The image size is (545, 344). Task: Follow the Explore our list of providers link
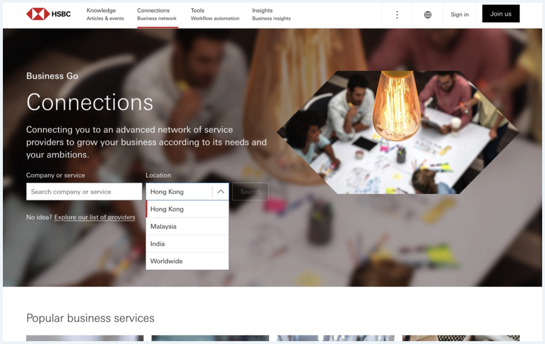(95, 217)
